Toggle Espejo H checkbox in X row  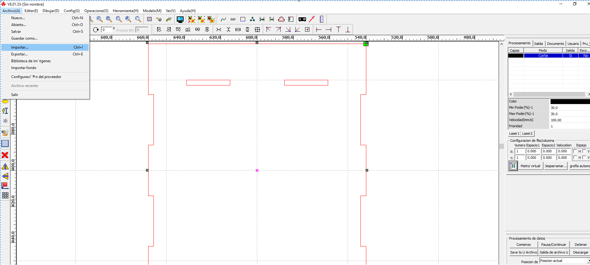(575, 151)
